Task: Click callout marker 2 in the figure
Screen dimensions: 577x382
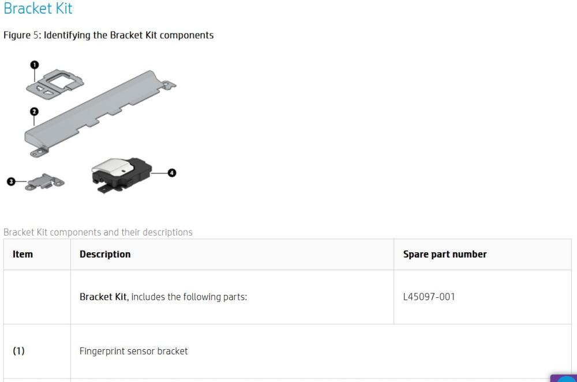Action: pyautogui.click(x=35, y=111)
